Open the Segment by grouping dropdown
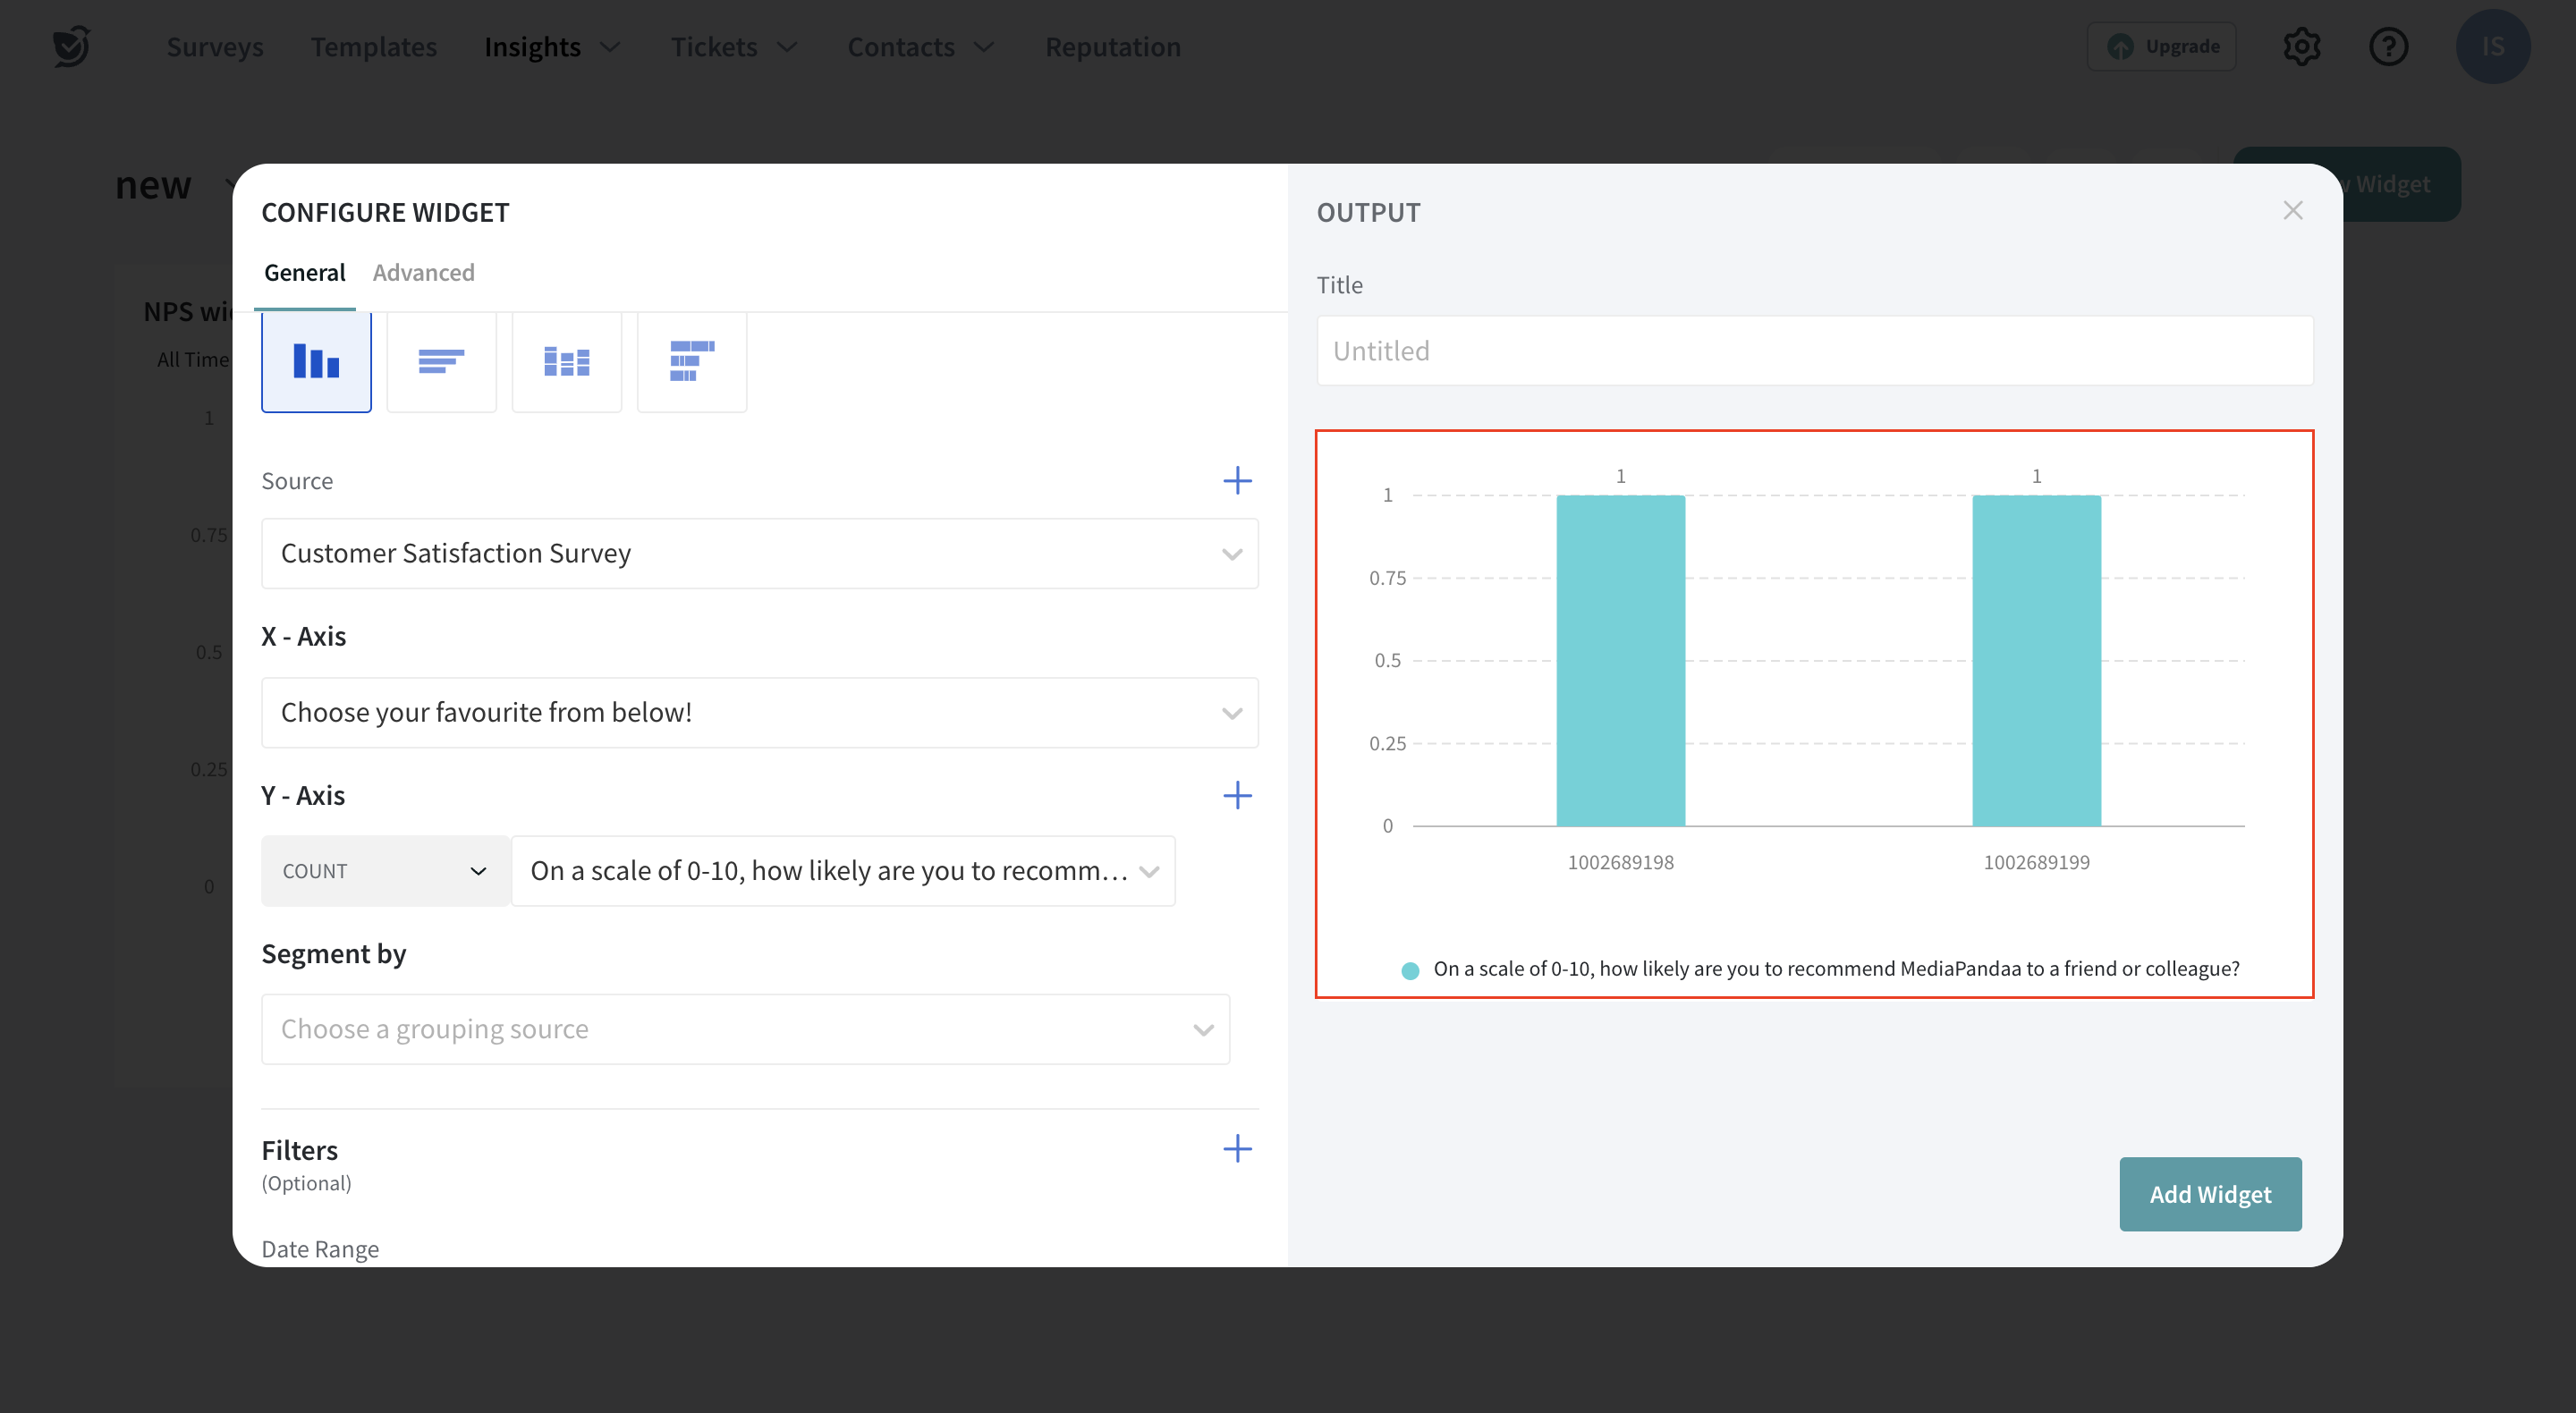 pyautogui.click(x=745, y=1029)
